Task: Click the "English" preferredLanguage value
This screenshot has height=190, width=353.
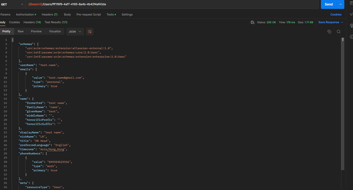Action: click(62, 145)
